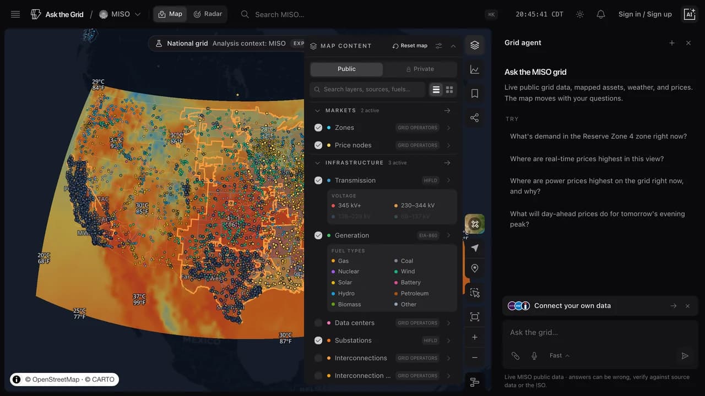Focus the Search layers, sources, fuels box
This screenshot has width=705, height=396.
tap(367, 90)
